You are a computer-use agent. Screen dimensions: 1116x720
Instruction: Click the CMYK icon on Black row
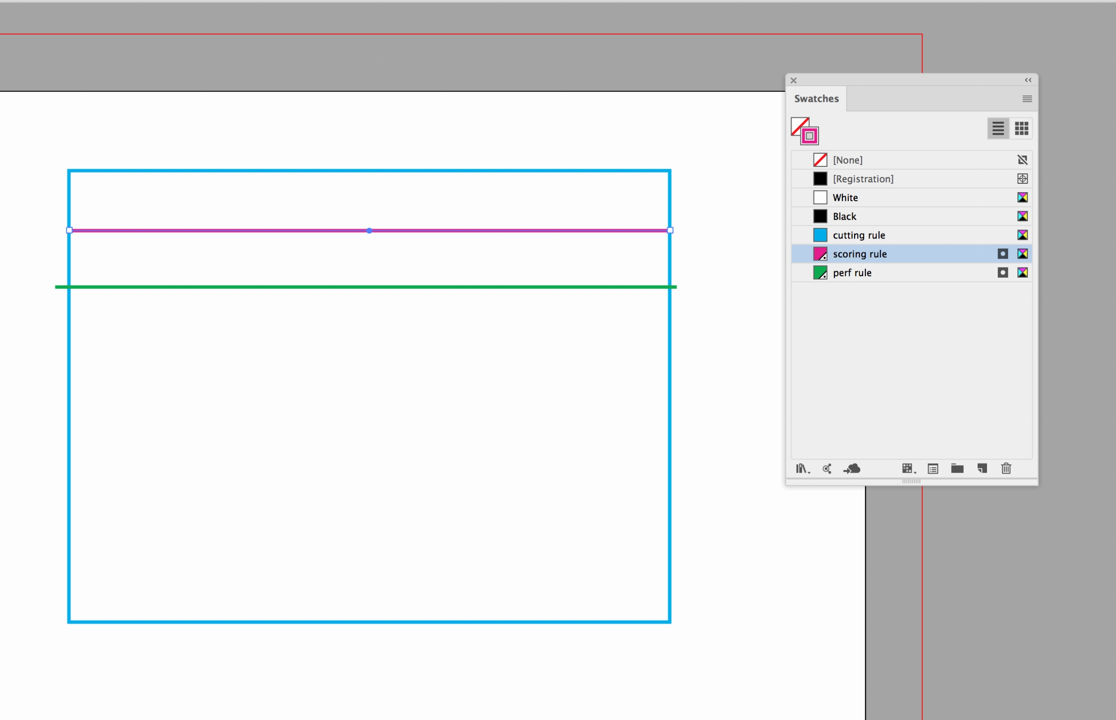[1022, 216]
